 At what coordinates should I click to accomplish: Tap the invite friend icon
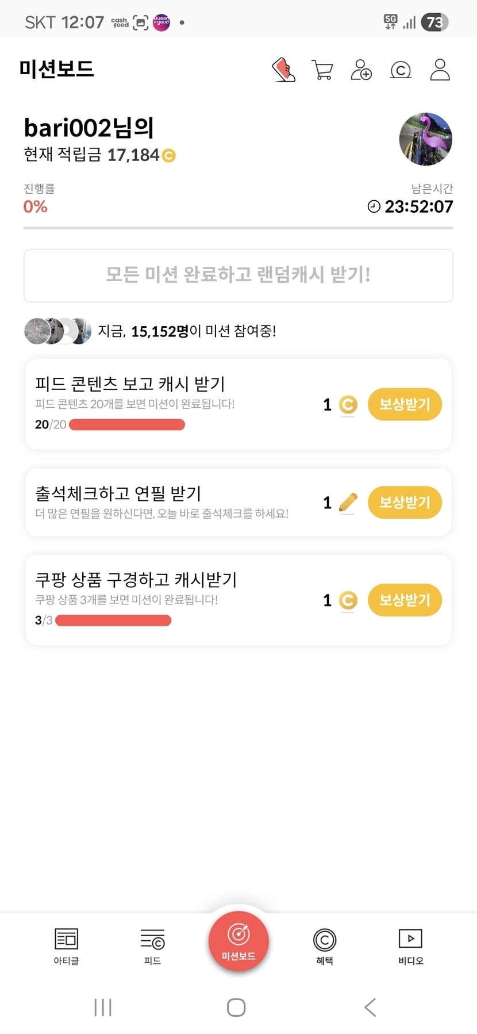click(x=361, y=70)
